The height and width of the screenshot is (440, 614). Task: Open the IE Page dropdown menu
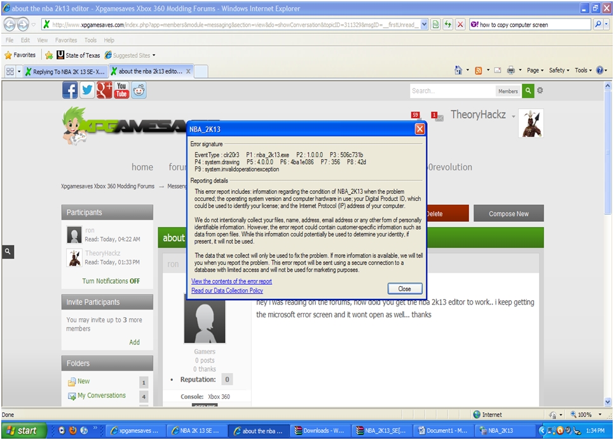coord(535,71)
